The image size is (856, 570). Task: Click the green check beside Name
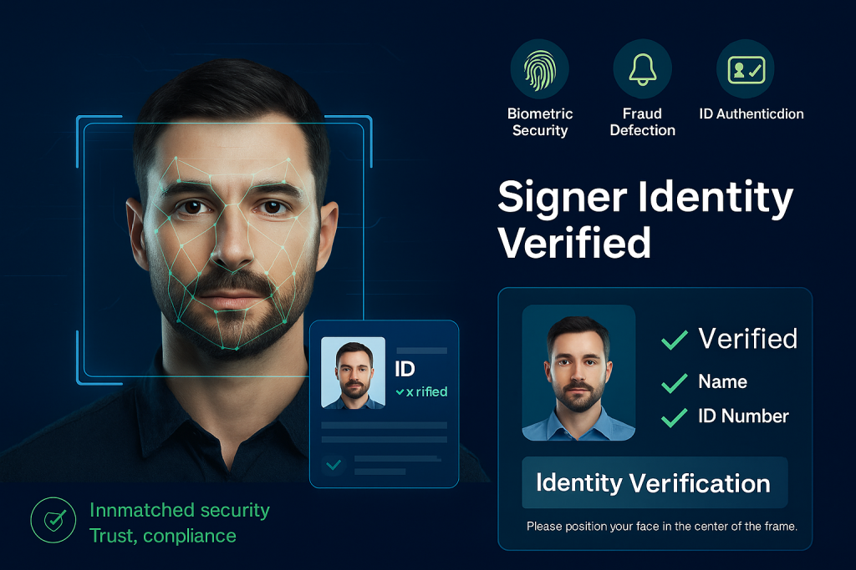point(675,383)
